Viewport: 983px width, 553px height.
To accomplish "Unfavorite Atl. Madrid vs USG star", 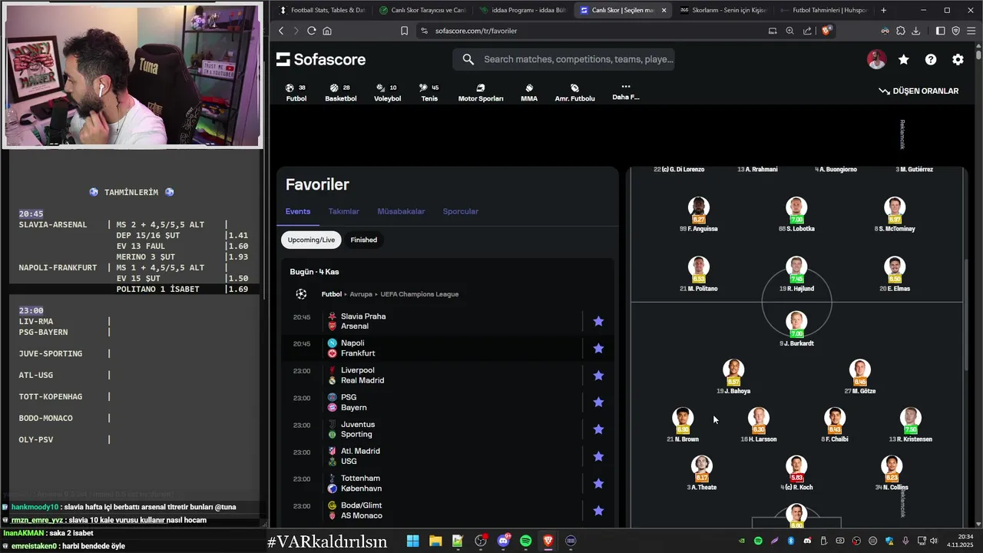I will point(598,456).
